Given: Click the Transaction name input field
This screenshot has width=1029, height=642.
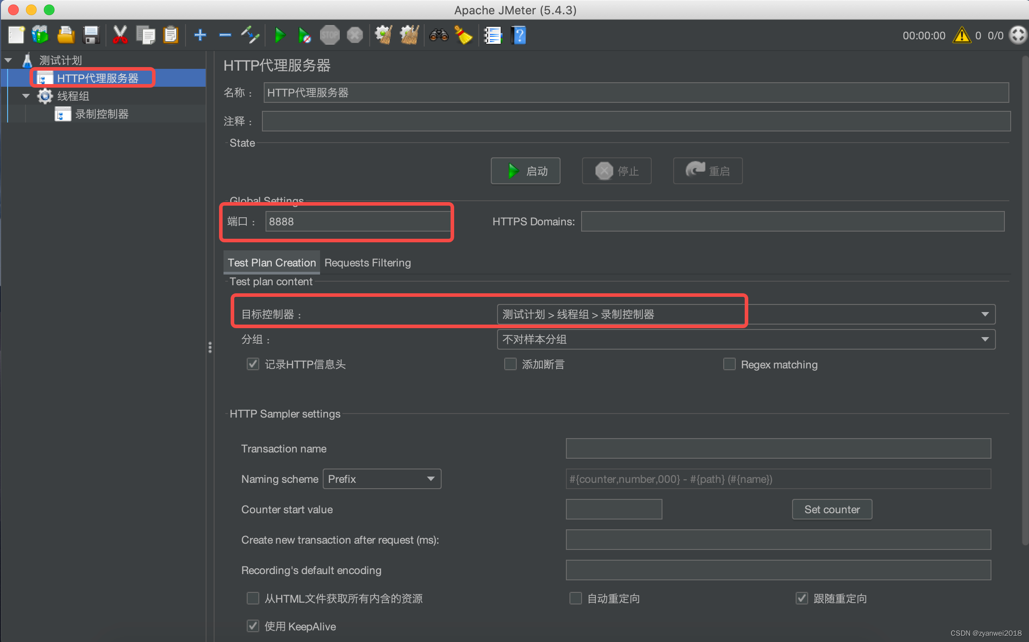Looking at the screenshot, I should (x=778, y=448).
